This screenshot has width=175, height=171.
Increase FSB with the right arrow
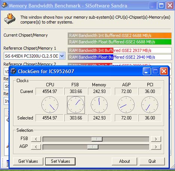pyautogui.click(x=156, y=139)
